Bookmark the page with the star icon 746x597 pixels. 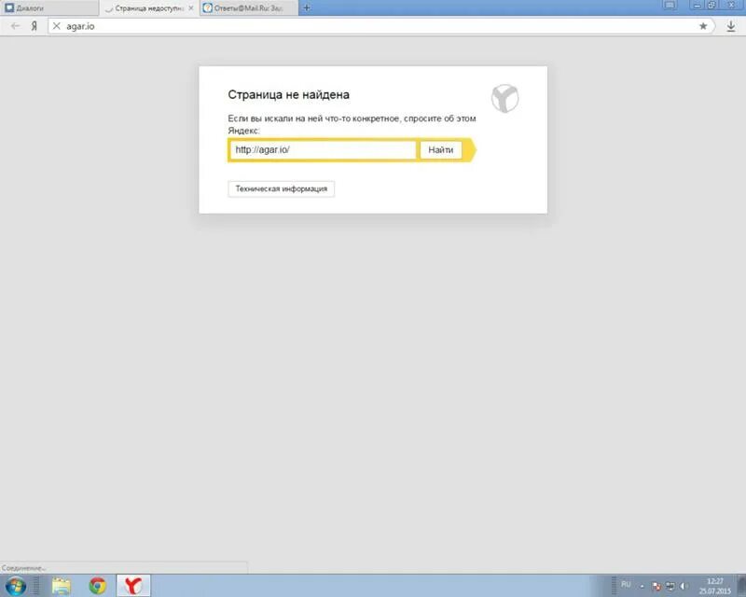coord(703,26)
